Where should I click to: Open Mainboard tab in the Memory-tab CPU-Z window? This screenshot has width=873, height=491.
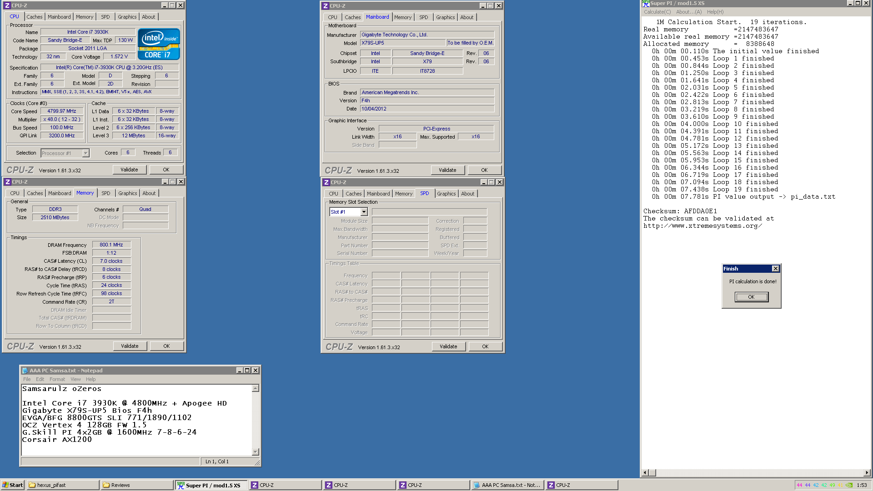click(60, 193)
